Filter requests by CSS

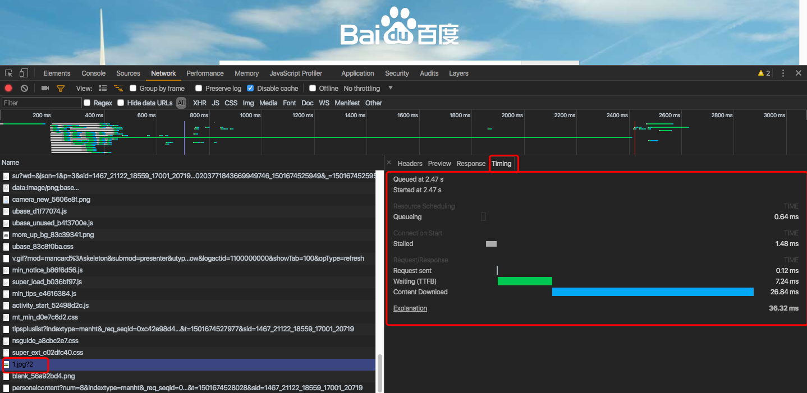tap(231, 103)
